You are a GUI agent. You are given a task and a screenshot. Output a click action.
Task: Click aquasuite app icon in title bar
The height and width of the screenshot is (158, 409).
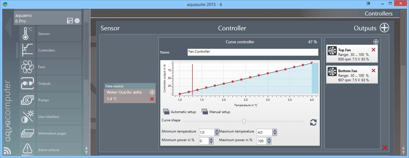tap(5, 4)
